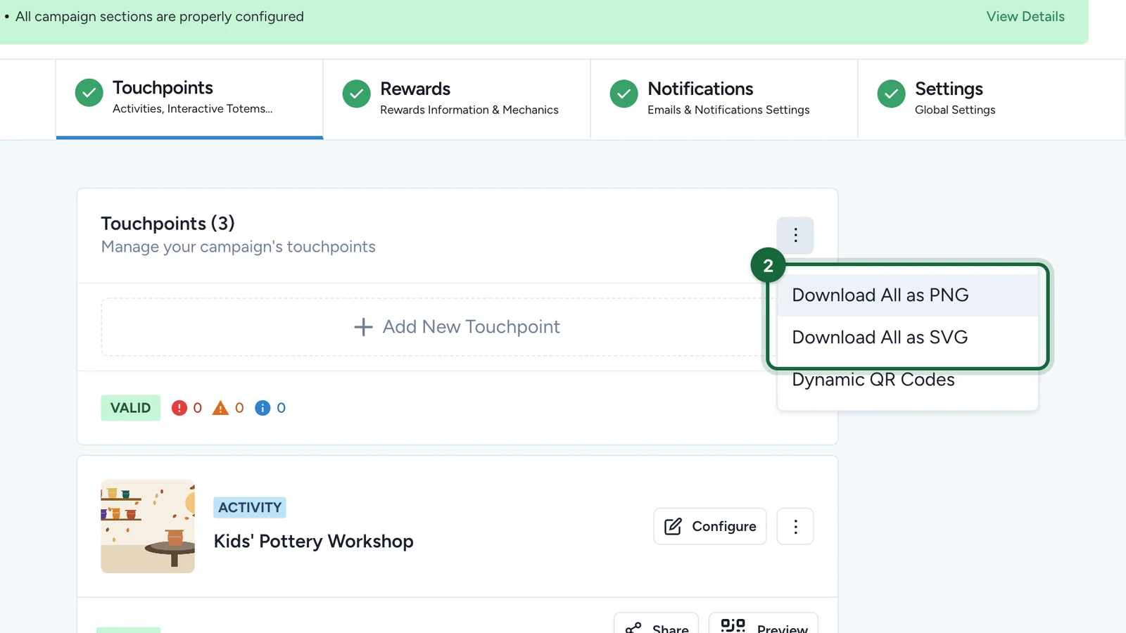Go to the Notifications tab
This screenshot has height=633, width=1126.
pos(724,99)
